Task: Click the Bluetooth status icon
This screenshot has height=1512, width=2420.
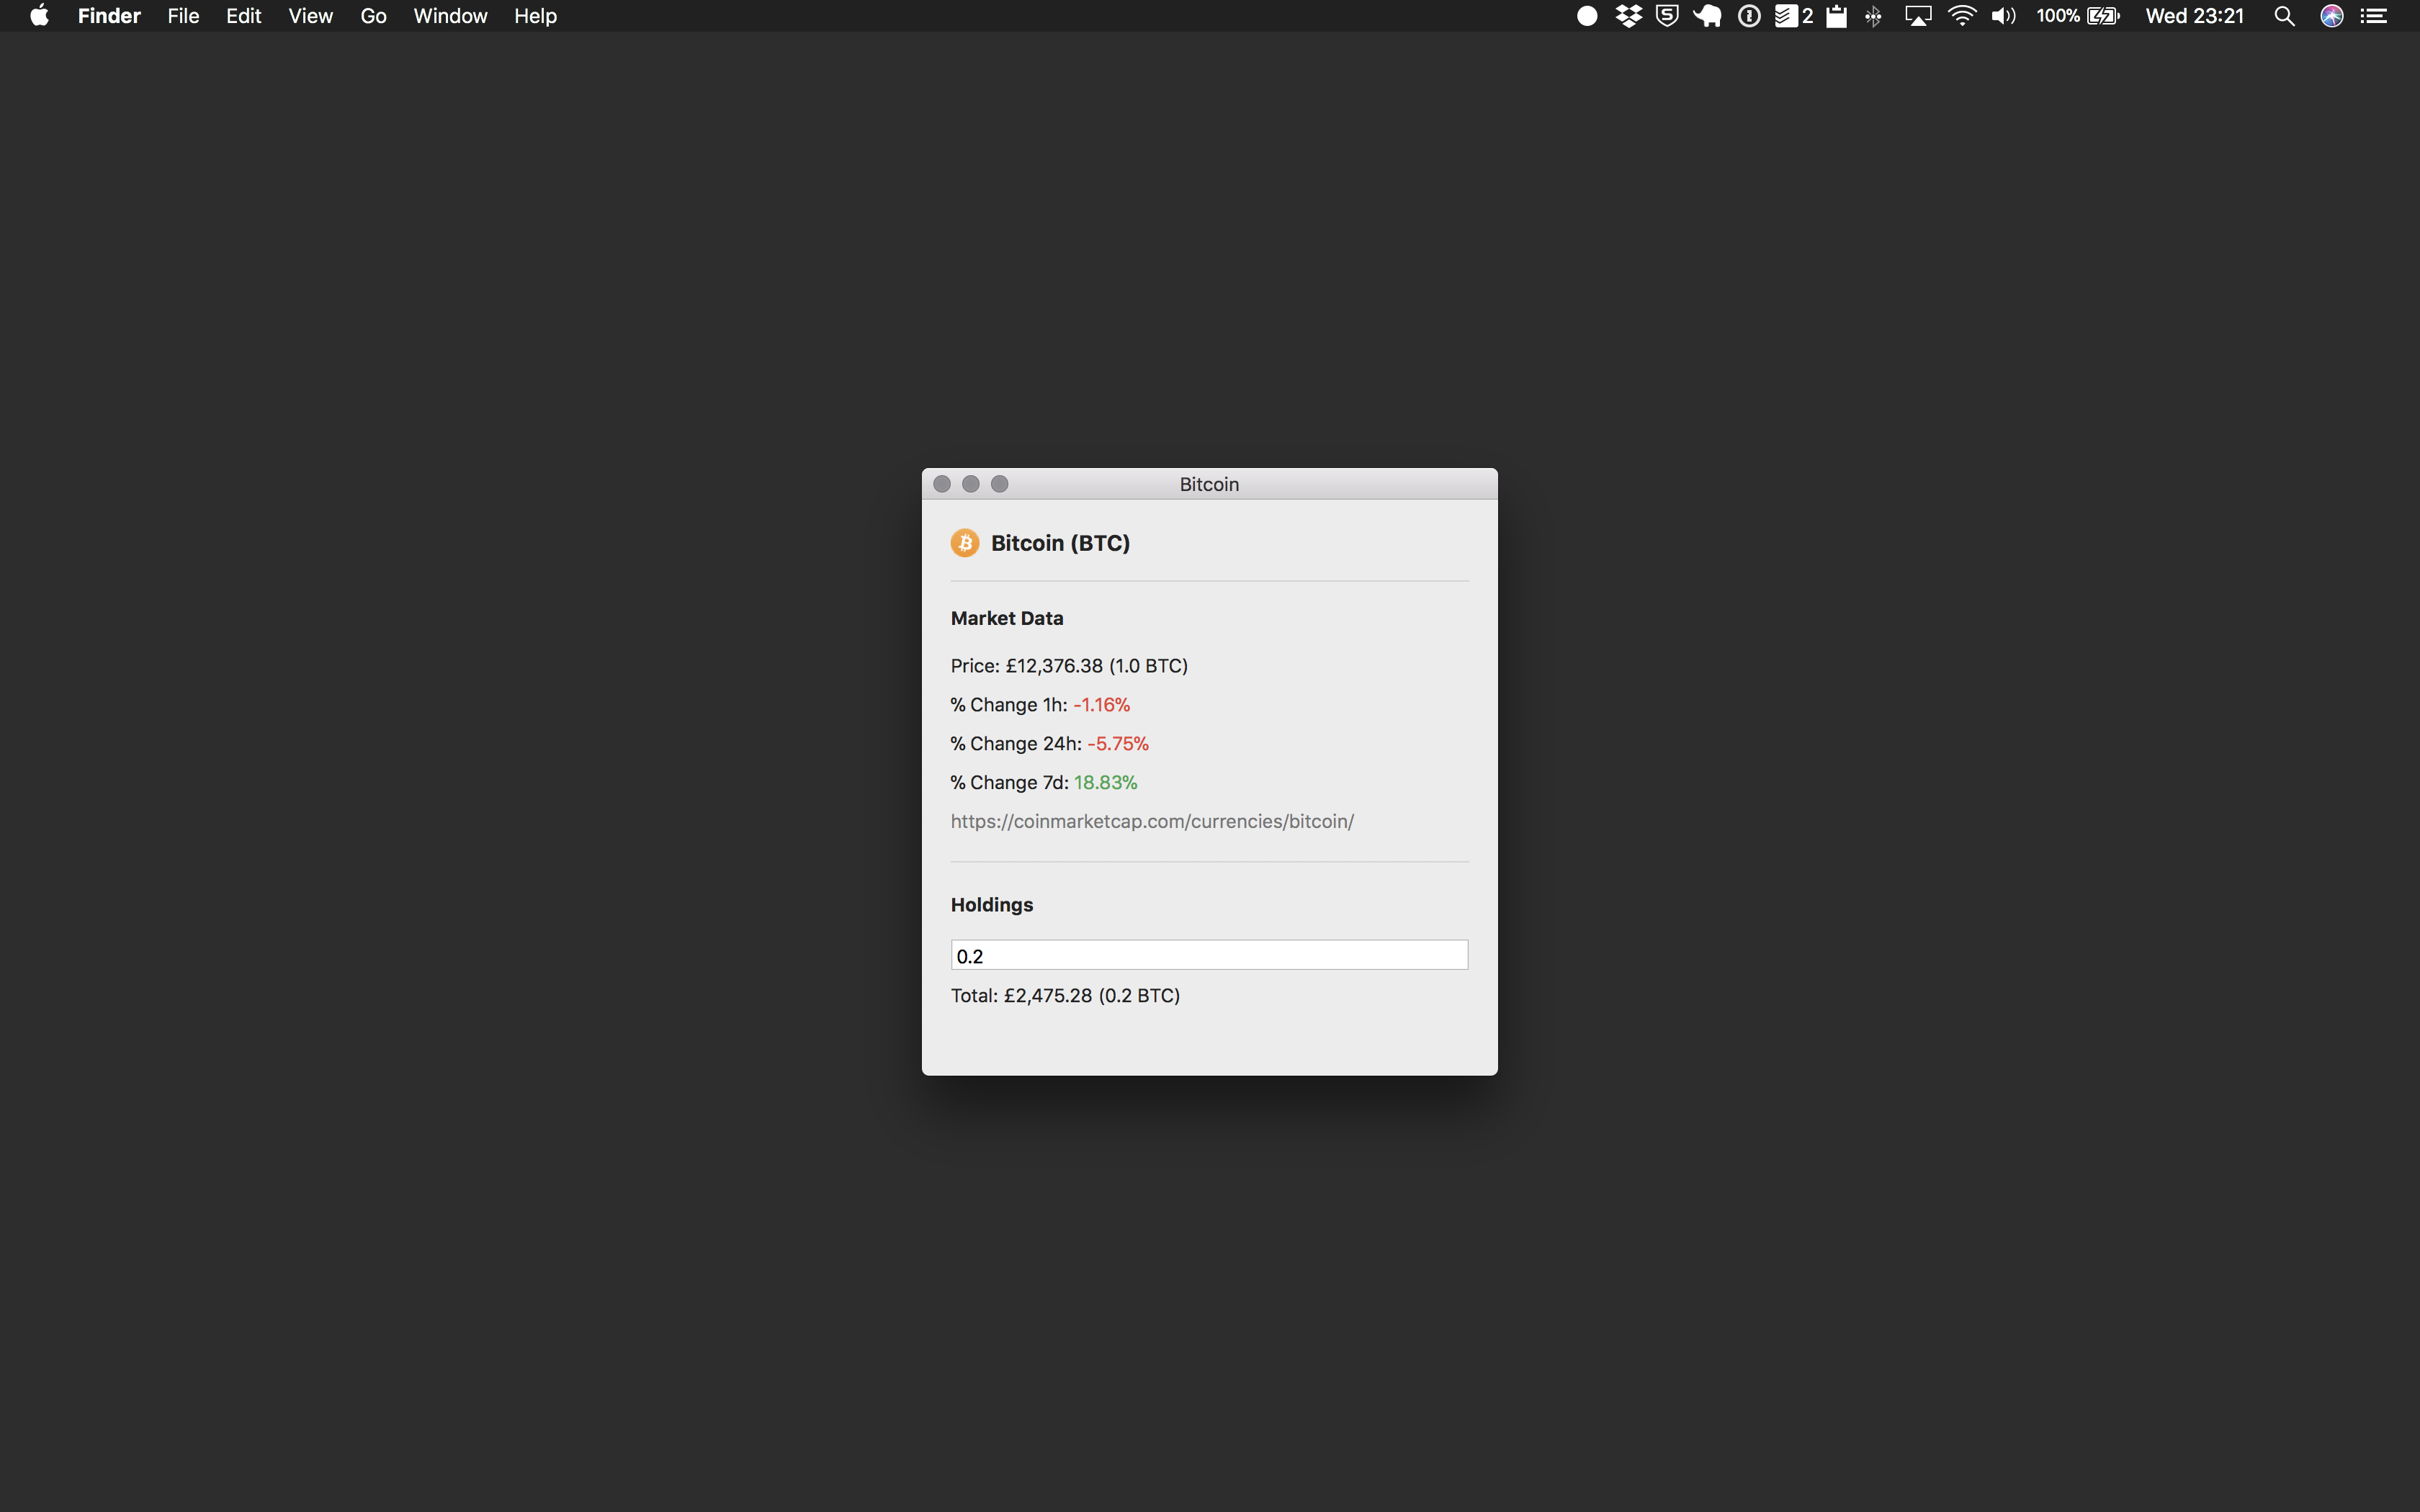Action: 1874,16
